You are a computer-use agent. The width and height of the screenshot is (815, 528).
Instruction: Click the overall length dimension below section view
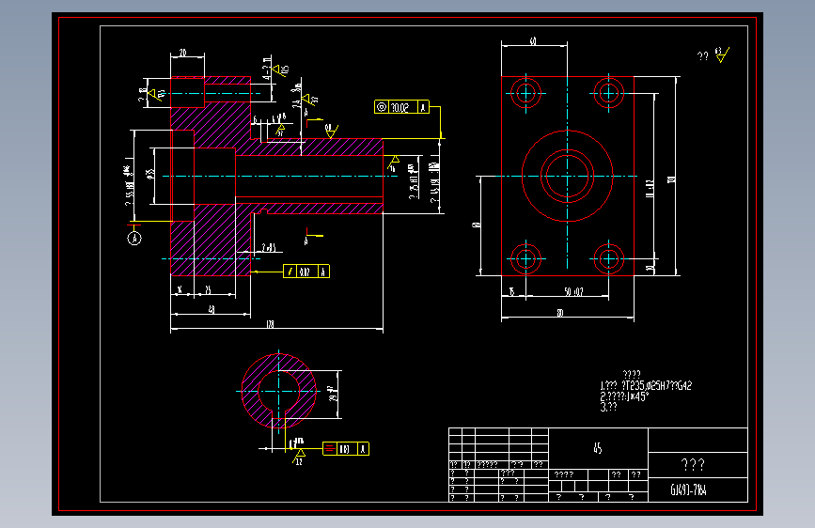271,324
